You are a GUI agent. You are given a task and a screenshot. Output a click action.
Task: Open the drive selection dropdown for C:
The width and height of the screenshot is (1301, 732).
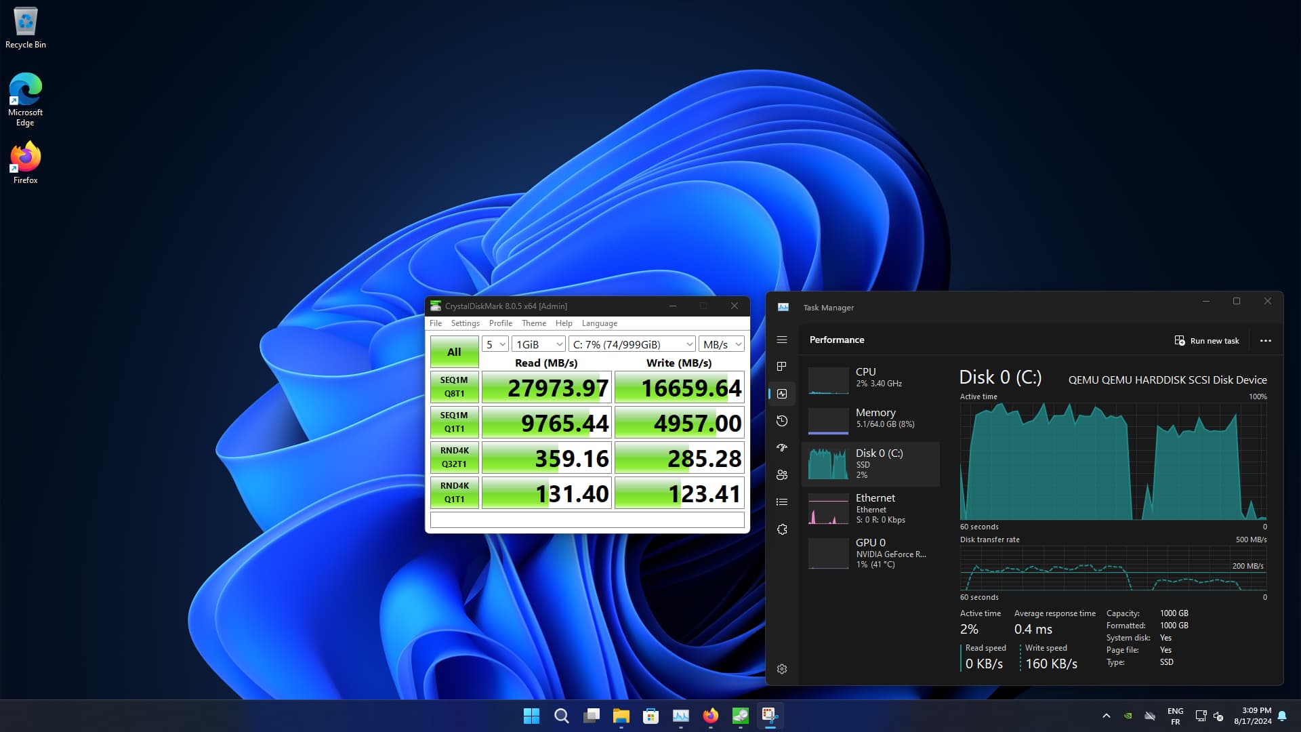[x=632, y=344]
